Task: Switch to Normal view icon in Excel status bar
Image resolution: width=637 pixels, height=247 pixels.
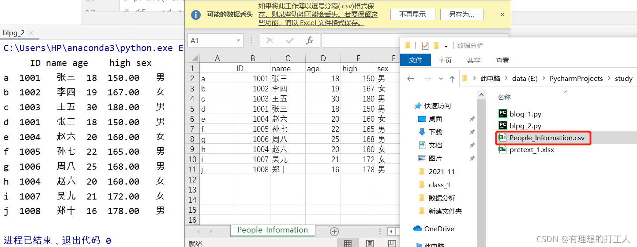Action: pyautogui.click(x=348, y=243)
